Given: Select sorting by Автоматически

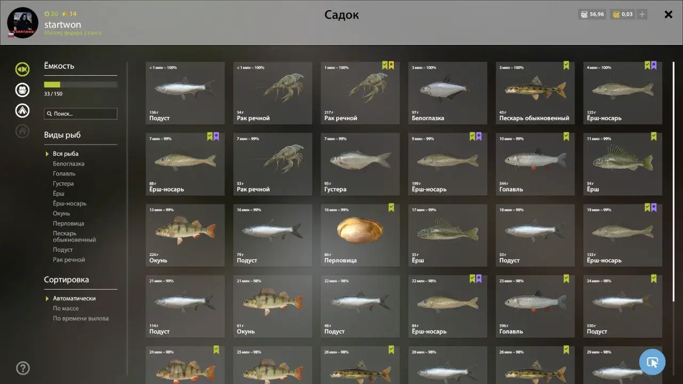Looking at the screenshot, I should (x=74, y=299).
